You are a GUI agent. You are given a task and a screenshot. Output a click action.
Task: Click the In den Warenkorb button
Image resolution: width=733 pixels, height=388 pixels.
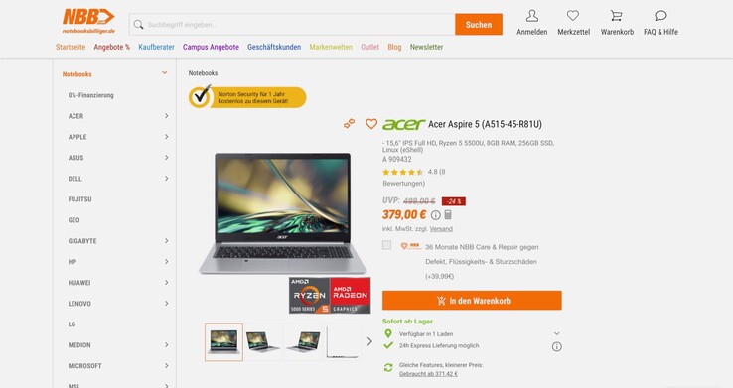pos(472,301)
